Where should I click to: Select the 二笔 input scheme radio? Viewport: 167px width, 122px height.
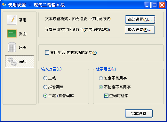coord(45,78)
